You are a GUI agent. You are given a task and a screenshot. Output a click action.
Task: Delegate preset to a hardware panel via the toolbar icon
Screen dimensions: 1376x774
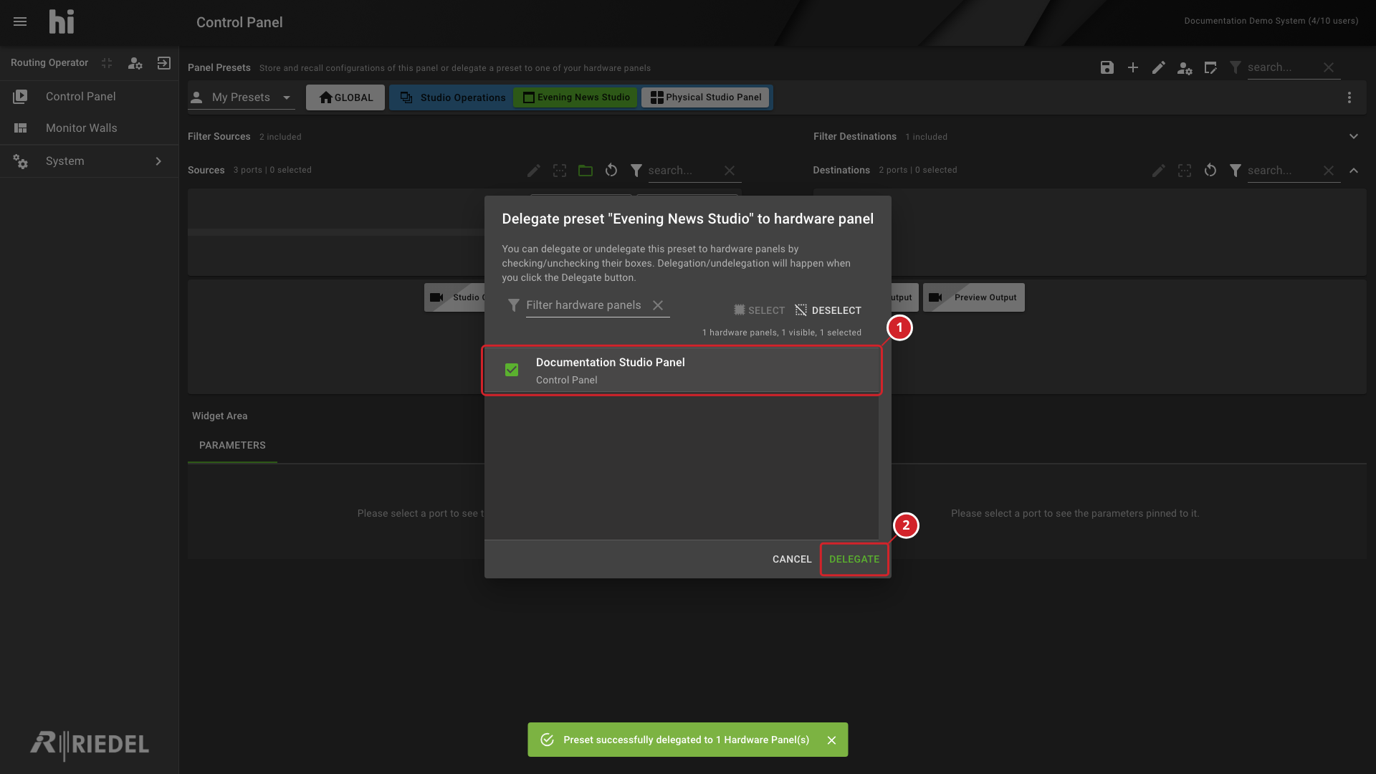(x=1210, y=67)
